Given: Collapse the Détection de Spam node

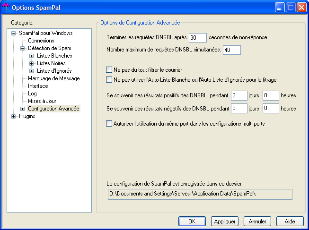Looking at the screenshot, I should [22, 48].
